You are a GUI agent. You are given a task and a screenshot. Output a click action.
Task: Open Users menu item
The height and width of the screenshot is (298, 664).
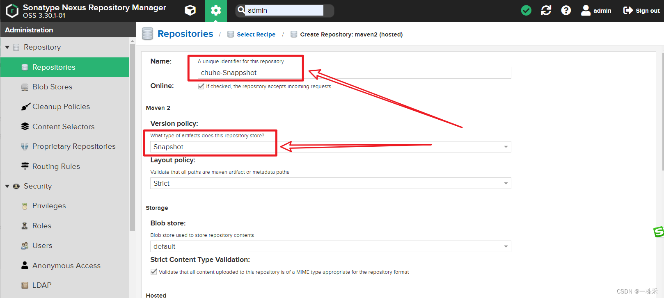[64, 246]
